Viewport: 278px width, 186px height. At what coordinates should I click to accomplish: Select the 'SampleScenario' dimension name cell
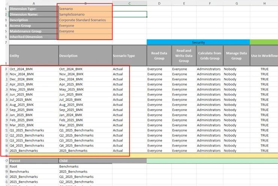[85, 14]
